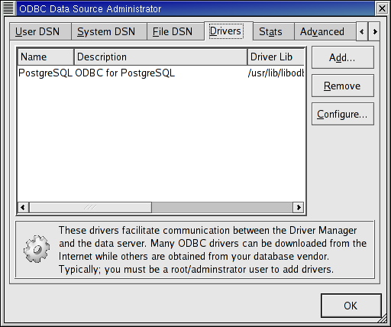Click the driver list's right scroll arrow

[299, 207]
